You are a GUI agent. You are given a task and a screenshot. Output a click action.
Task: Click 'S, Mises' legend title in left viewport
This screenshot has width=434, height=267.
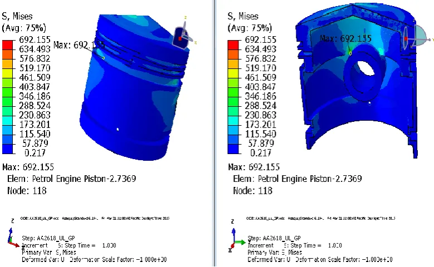pos(17,16)
